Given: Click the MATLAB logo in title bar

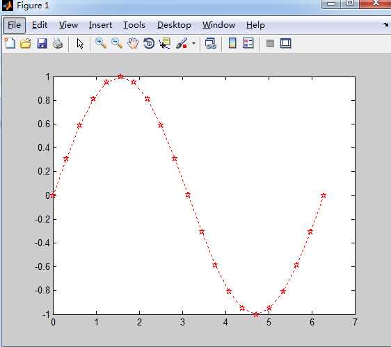Looking at the screenshot, I should pos(7,6).
